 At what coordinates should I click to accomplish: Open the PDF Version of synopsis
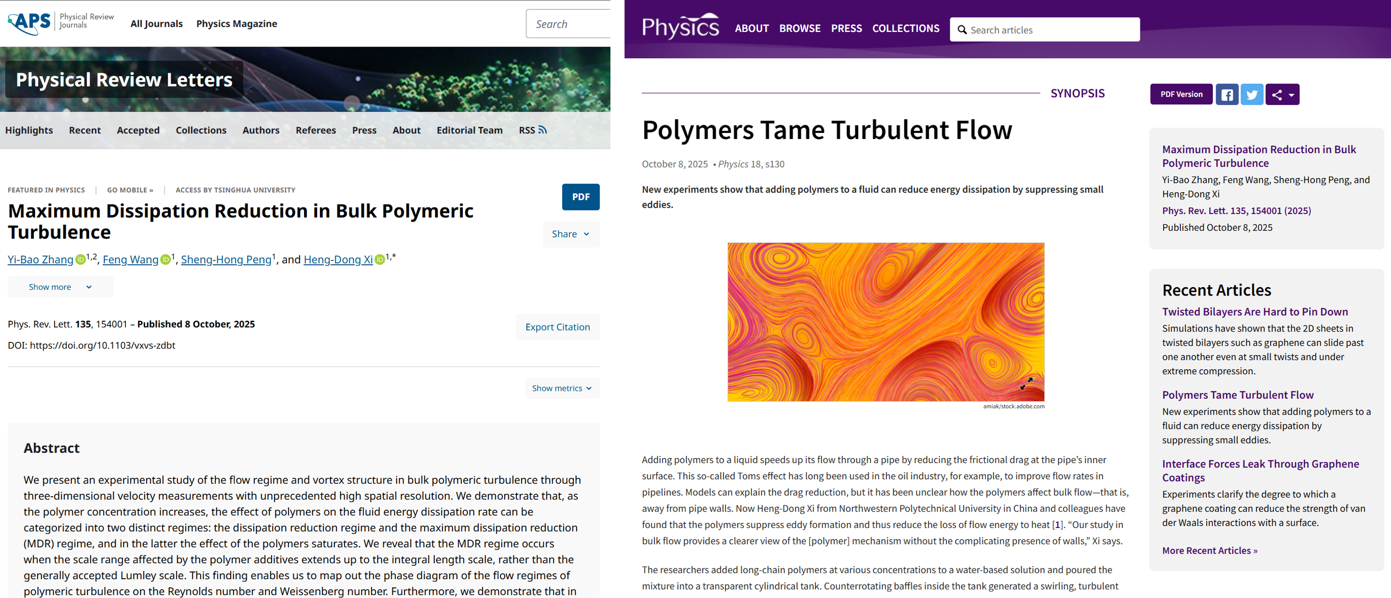pyautogui.click(x=1181, y=94)
